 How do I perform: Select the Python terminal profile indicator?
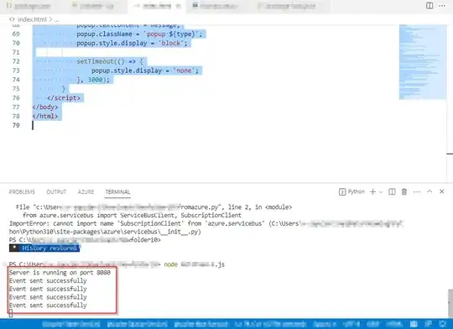click(351, 191)
